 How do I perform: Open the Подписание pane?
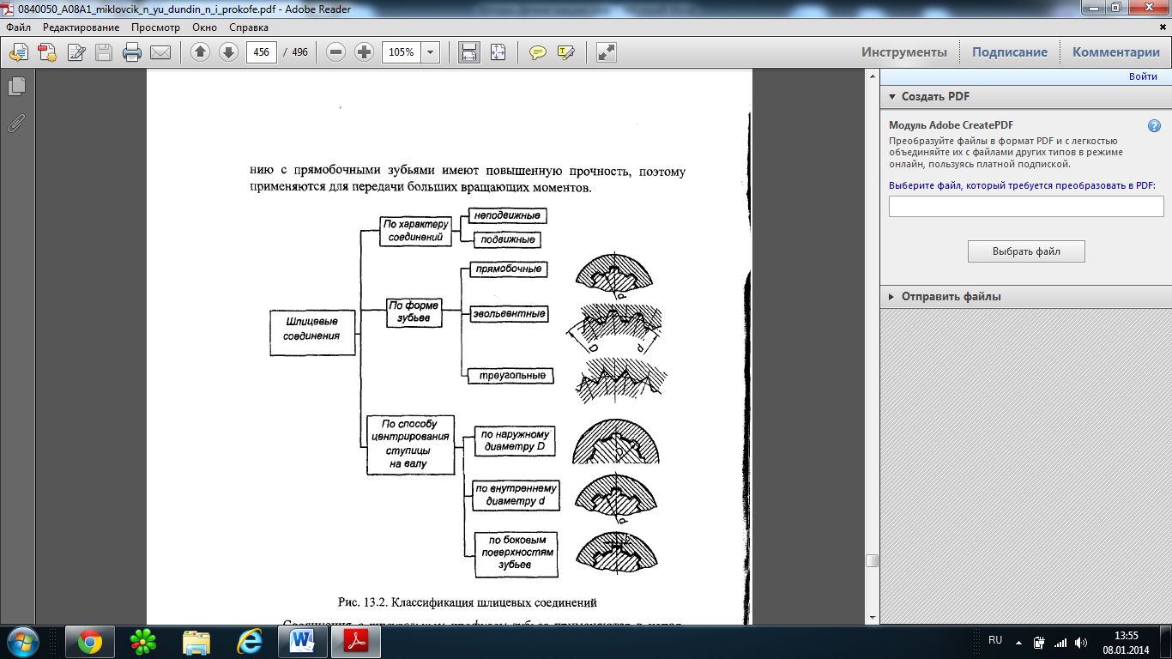(1010, 52)
